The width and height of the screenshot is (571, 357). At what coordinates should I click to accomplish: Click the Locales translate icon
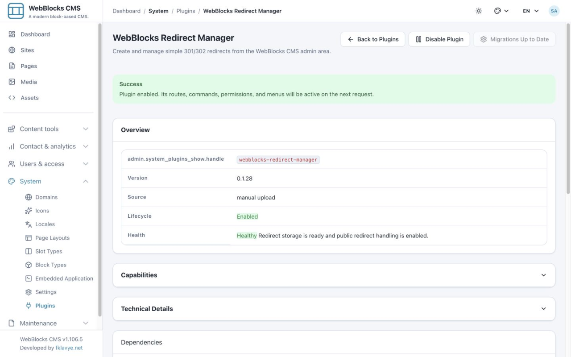click(x=29, y=224)
